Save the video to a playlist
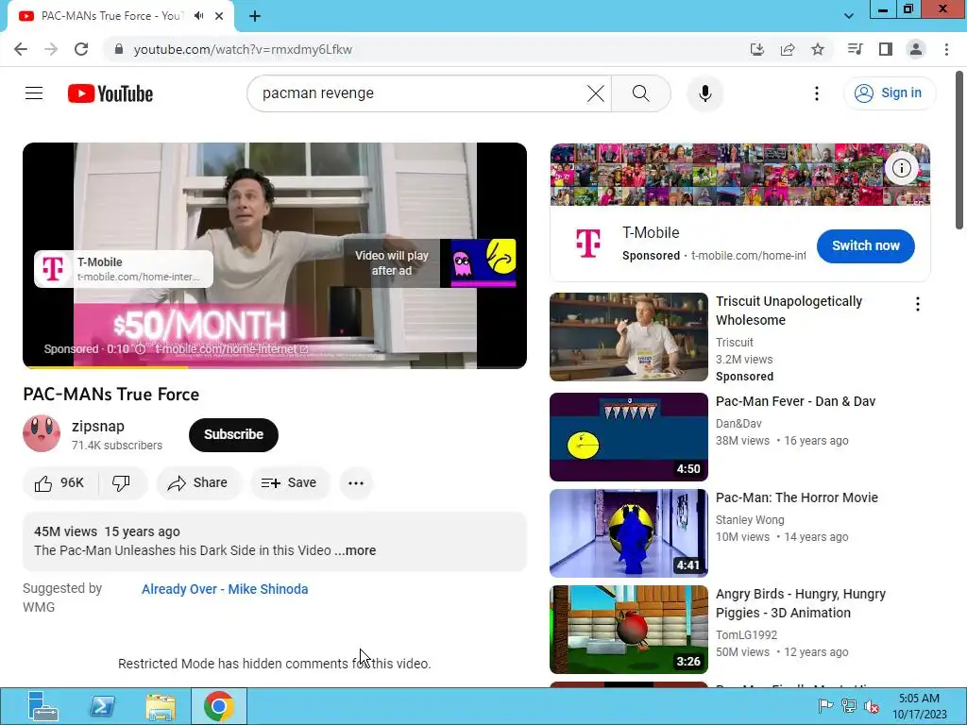The width and height of the screenshot is (967, 725). click(x=289, y=482)
